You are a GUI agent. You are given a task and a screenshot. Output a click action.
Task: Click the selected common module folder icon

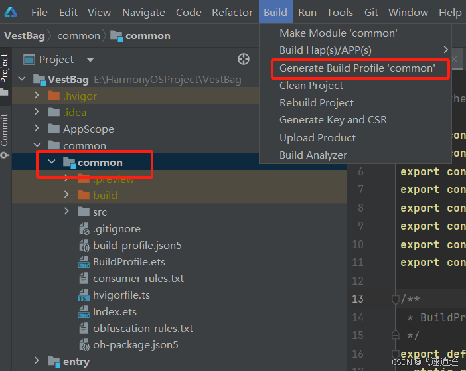click(69, 163)
